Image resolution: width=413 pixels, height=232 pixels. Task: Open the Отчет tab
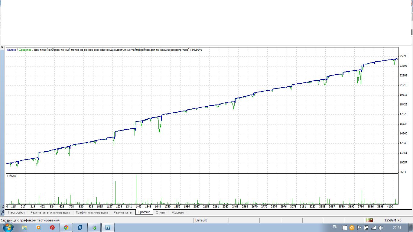pos(161,212)
